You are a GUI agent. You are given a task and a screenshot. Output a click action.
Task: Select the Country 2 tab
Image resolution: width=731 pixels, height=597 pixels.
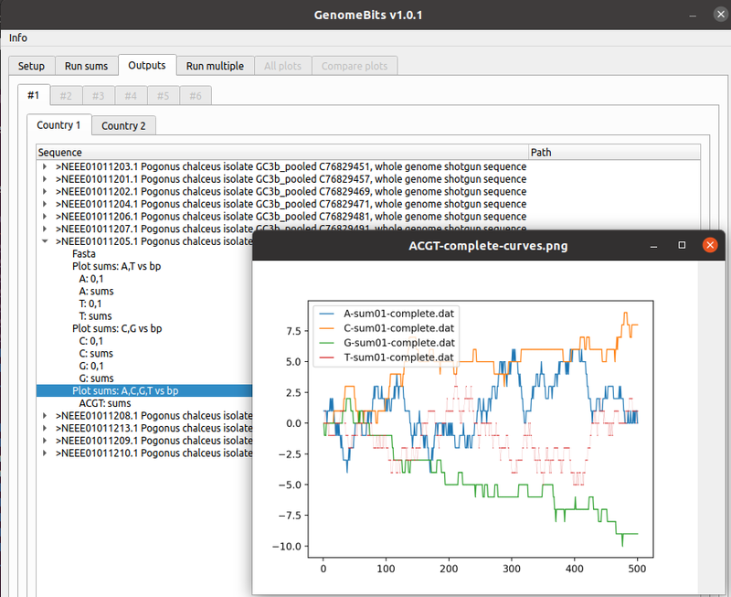123,125
